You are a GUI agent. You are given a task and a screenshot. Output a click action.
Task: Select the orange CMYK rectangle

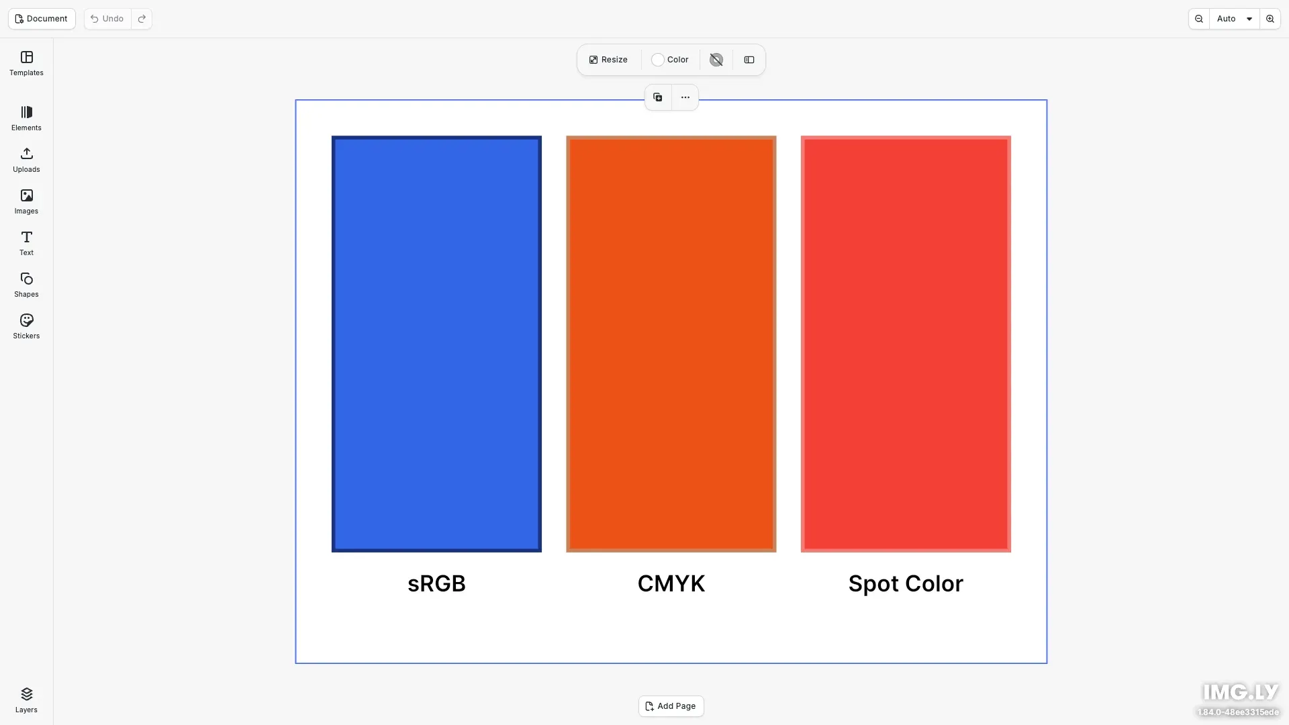(x=671, y=344)
